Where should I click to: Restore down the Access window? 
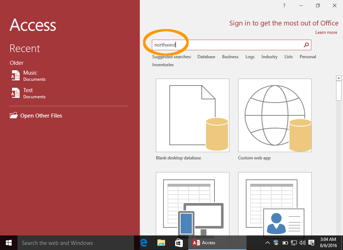pyautogui.click(x=318, y=5)
